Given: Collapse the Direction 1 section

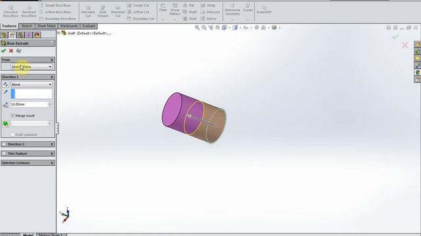Looking at the screenshot, I should 52,77.
